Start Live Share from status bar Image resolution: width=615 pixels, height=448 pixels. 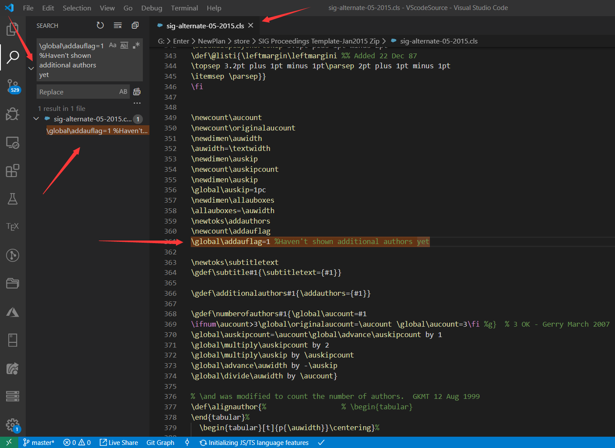tap(119, 442)
